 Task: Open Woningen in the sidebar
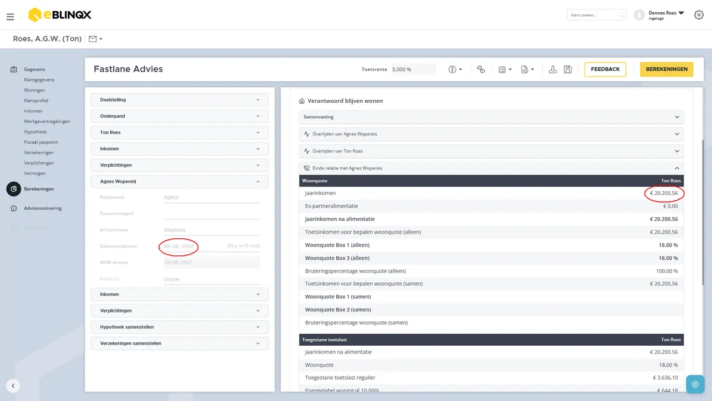coord(34,90)
